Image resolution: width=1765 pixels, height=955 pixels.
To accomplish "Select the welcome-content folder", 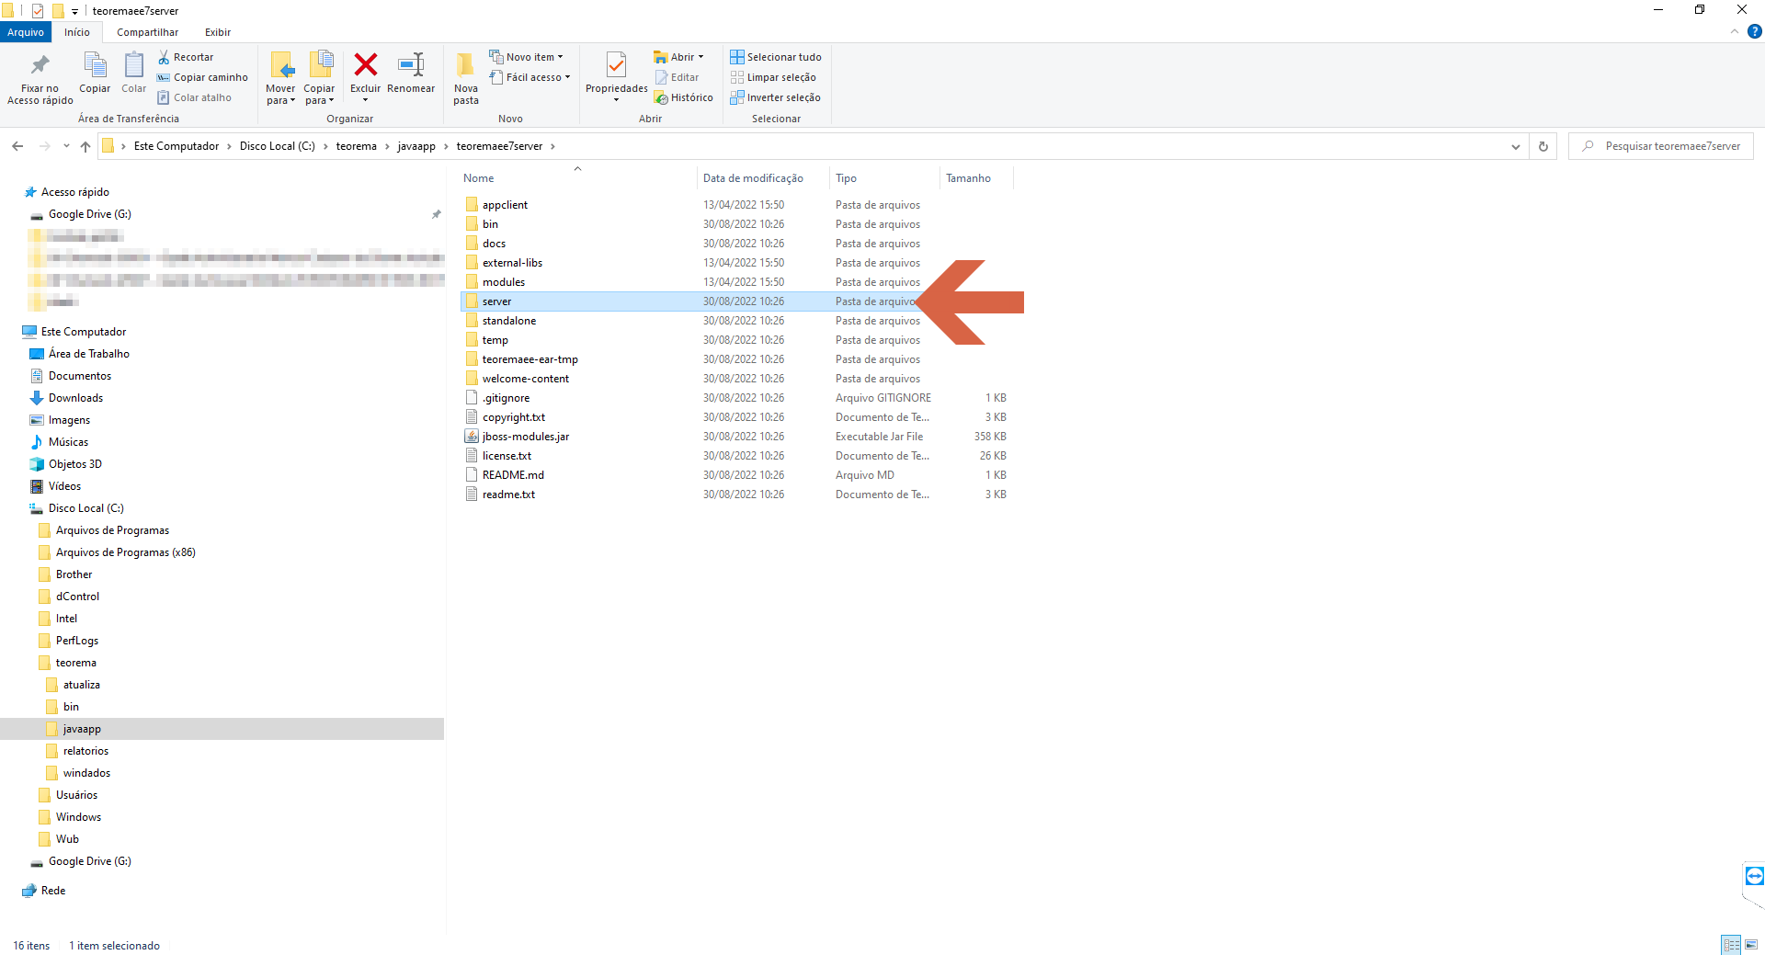I will pos(526,379).
